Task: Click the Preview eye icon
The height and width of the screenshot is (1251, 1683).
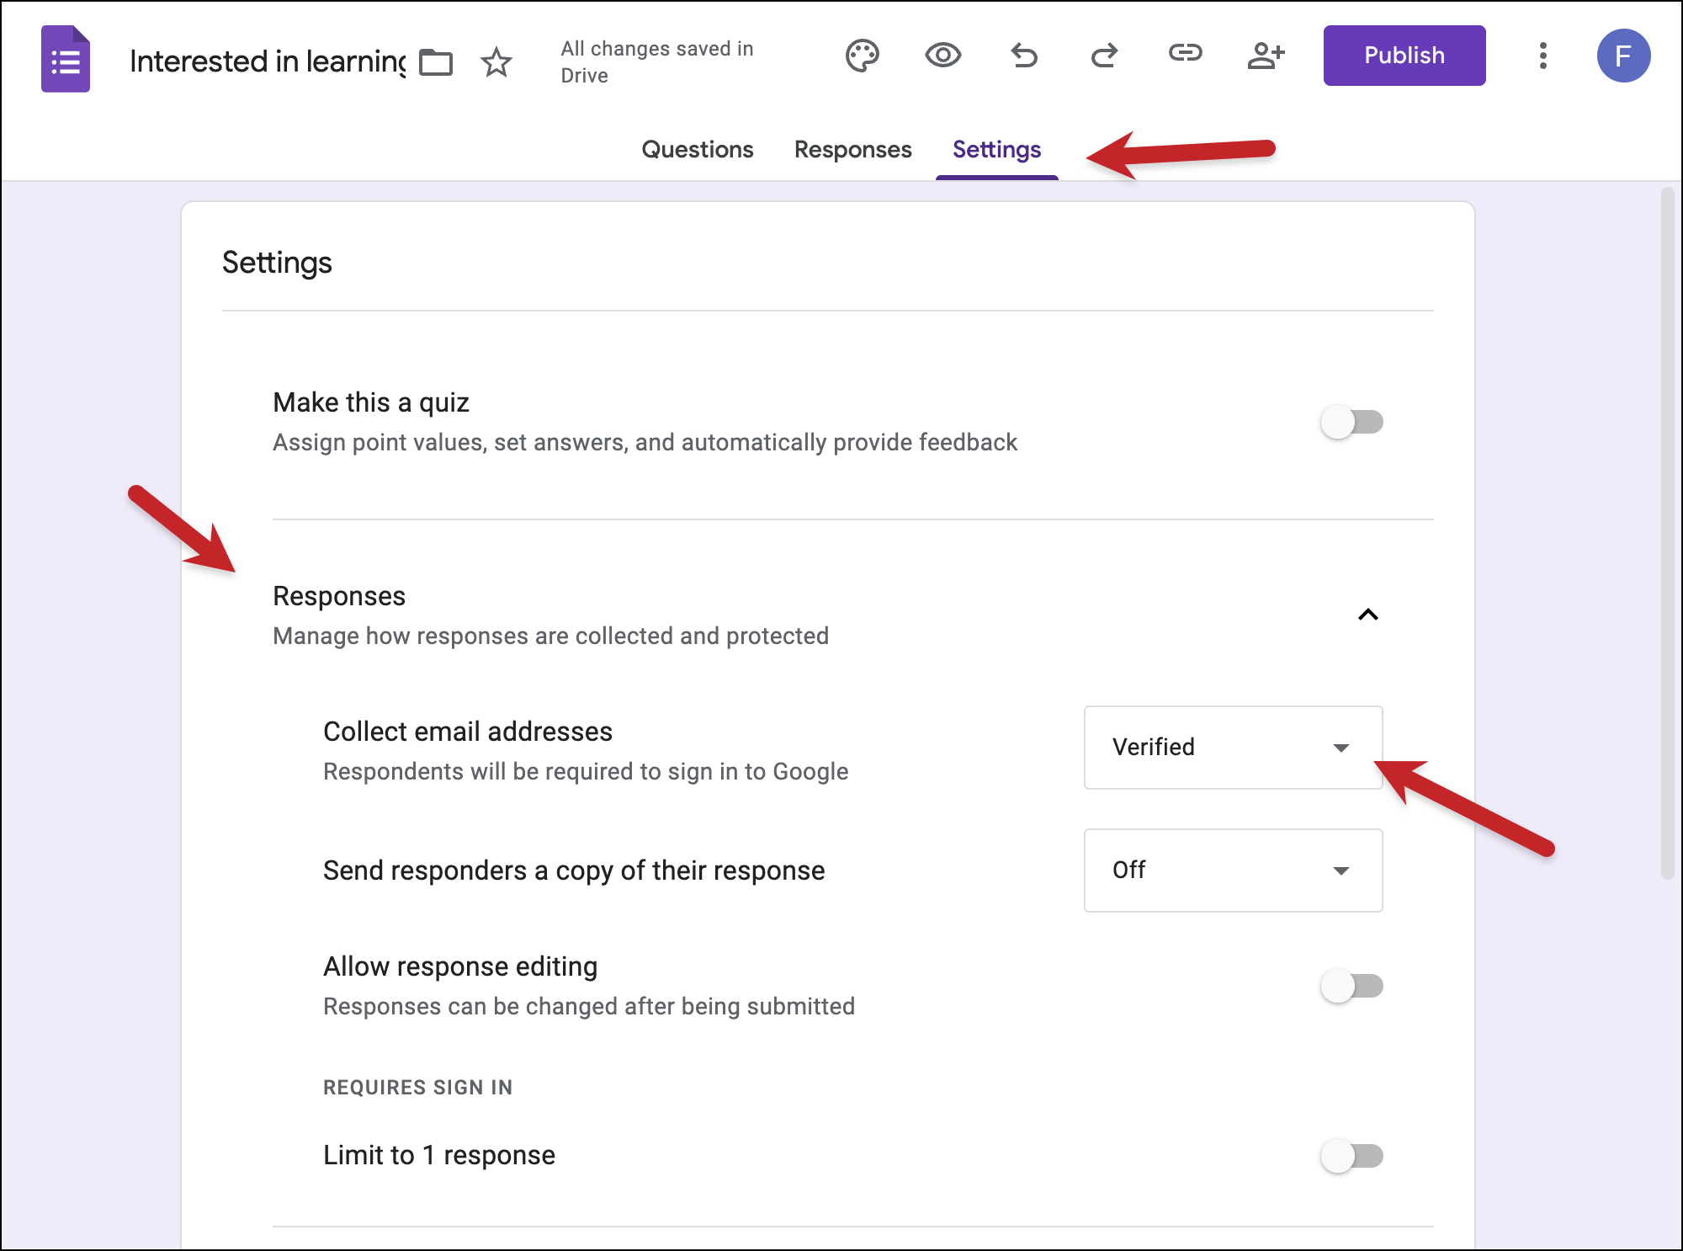Action: click(942, 56)
